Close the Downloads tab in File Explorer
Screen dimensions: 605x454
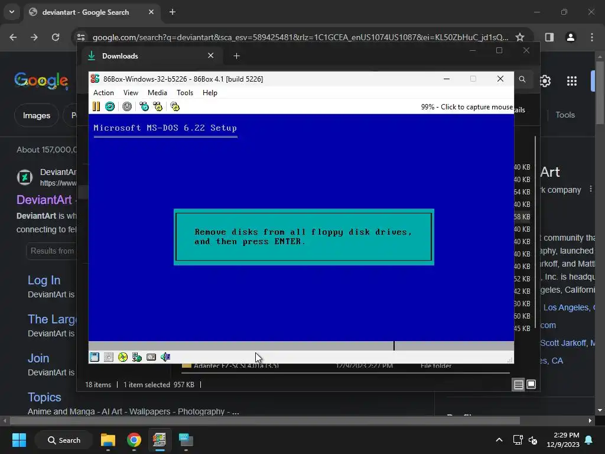tap(211, 56)
